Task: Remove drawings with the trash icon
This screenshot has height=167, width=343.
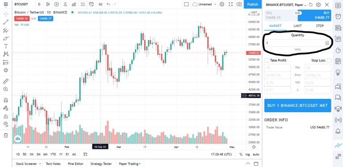Action: (x=6, y=135)
